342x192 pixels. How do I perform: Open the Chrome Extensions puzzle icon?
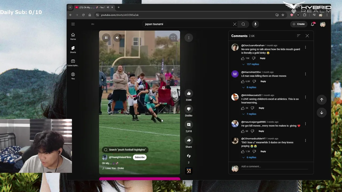(305, 15)
